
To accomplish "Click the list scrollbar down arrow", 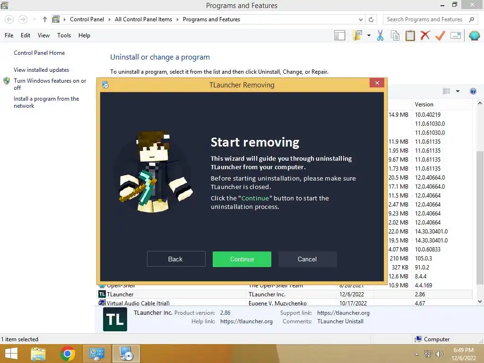I will point(480,302).
